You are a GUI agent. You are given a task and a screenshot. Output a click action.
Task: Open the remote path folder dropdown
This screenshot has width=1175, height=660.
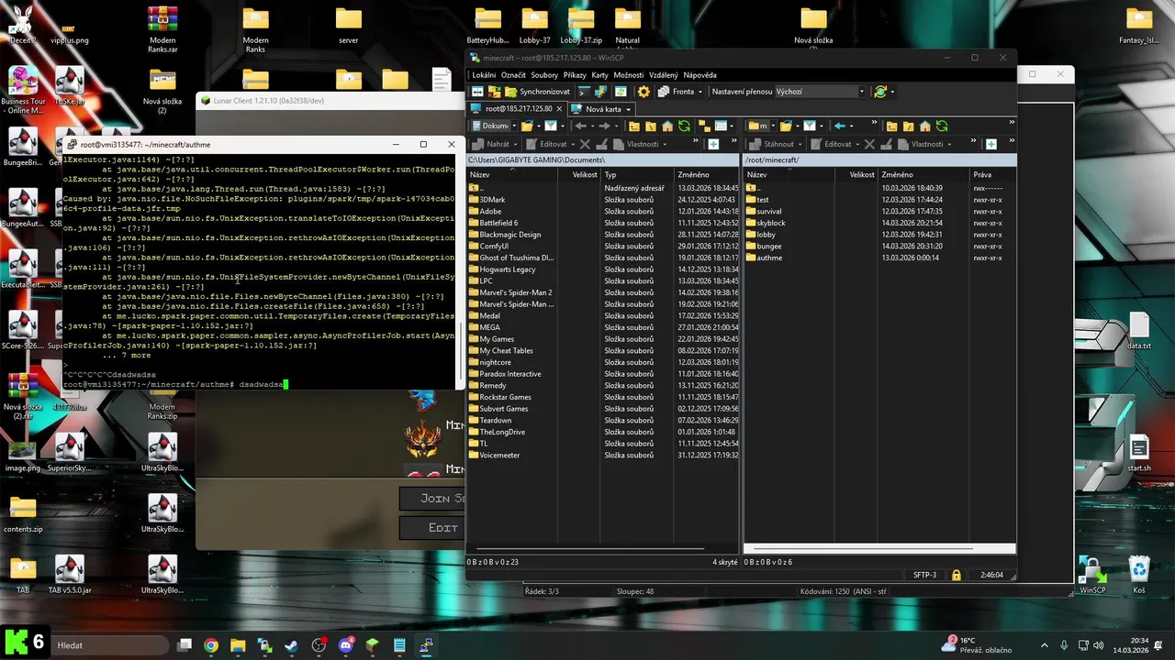[773, 126]
